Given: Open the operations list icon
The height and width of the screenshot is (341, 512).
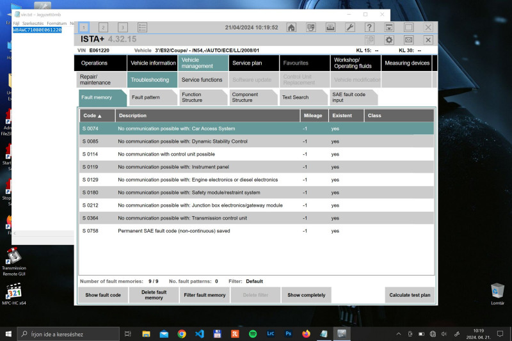Looking at the screenshot, I should coord(142,28).
